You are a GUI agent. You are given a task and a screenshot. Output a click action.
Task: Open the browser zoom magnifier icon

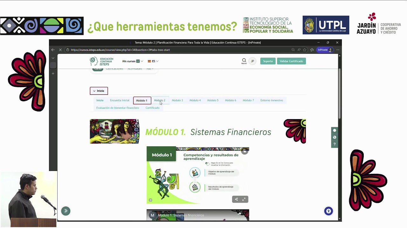point(293,50)
